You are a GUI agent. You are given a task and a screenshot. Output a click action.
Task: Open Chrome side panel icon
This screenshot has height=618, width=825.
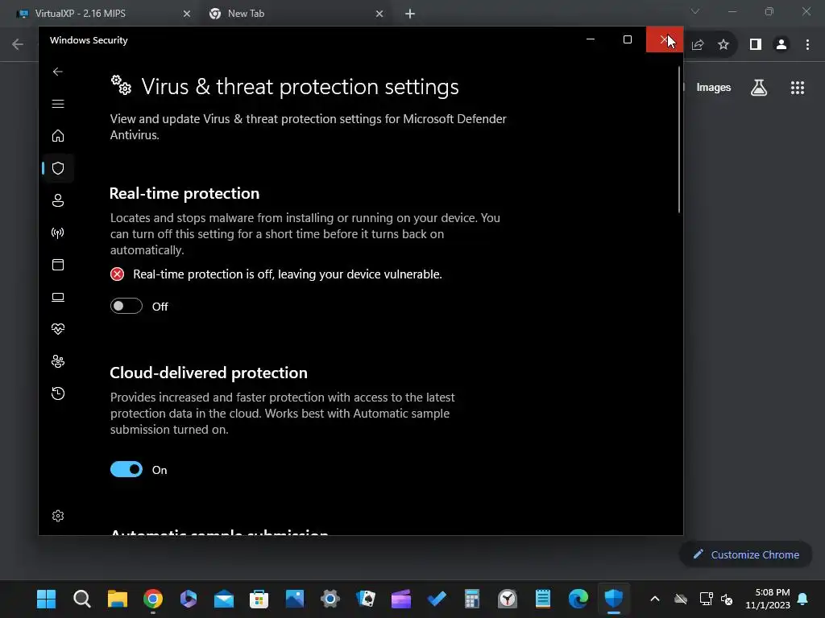tap(756, 45)
